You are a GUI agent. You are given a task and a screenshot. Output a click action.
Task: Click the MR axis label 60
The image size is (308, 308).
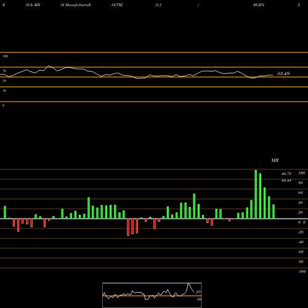(301, 193)
